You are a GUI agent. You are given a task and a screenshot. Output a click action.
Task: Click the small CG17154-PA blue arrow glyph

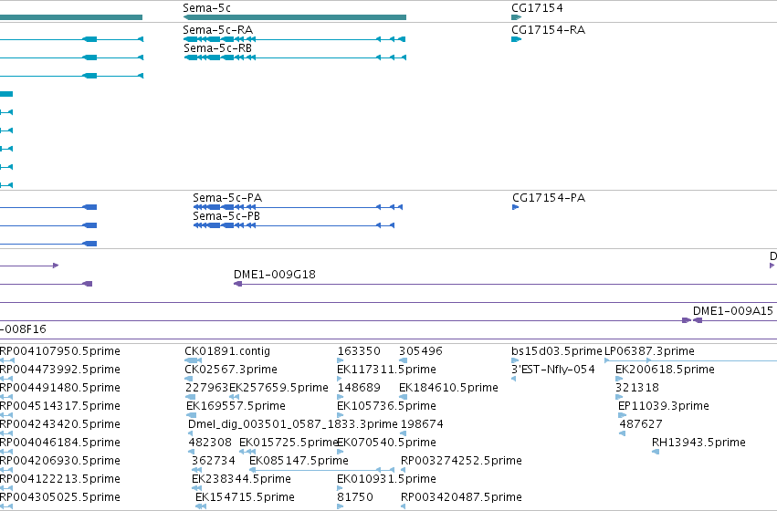[x=515, y=207]
